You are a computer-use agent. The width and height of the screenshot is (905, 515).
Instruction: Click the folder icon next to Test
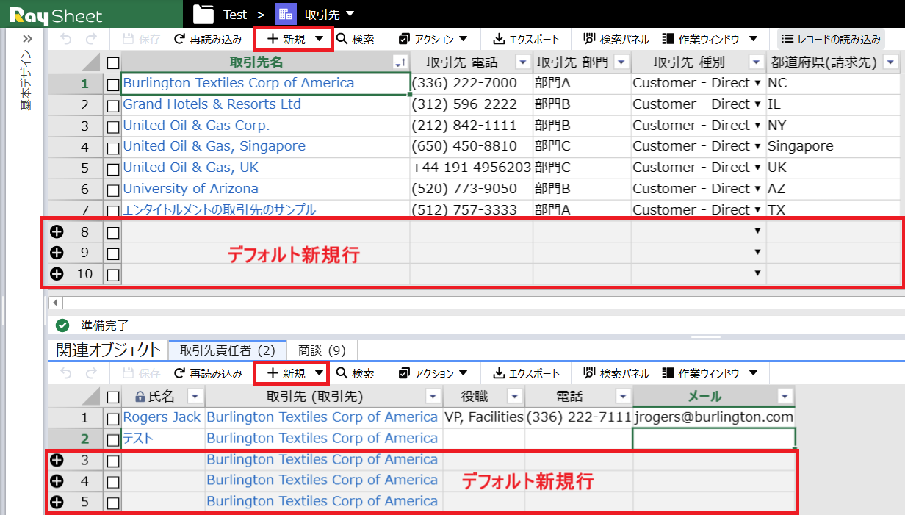click(x=203, y=14)
